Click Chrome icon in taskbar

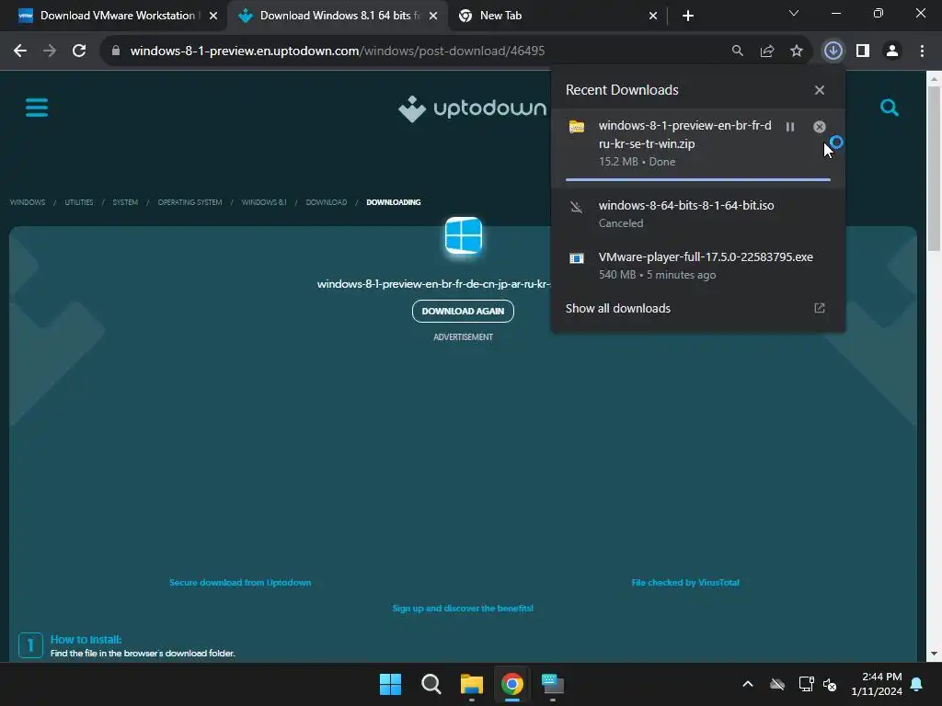coord(511,684)
